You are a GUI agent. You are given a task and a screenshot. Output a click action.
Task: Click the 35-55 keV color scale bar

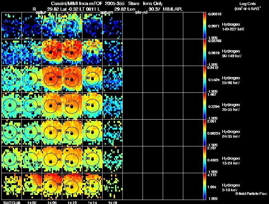pyautogui.click(x=204, y=106)
